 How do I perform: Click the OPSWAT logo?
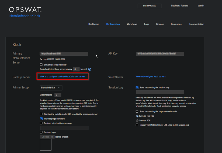[25, 10]
